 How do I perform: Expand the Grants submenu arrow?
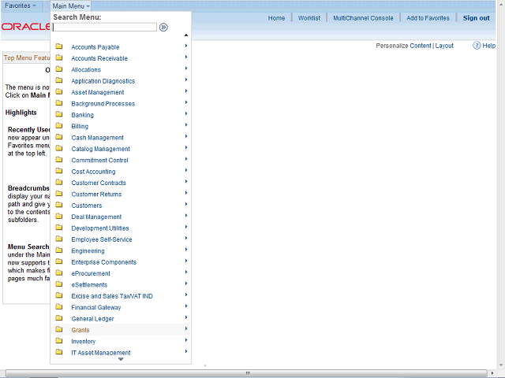[x=186, y=328]
